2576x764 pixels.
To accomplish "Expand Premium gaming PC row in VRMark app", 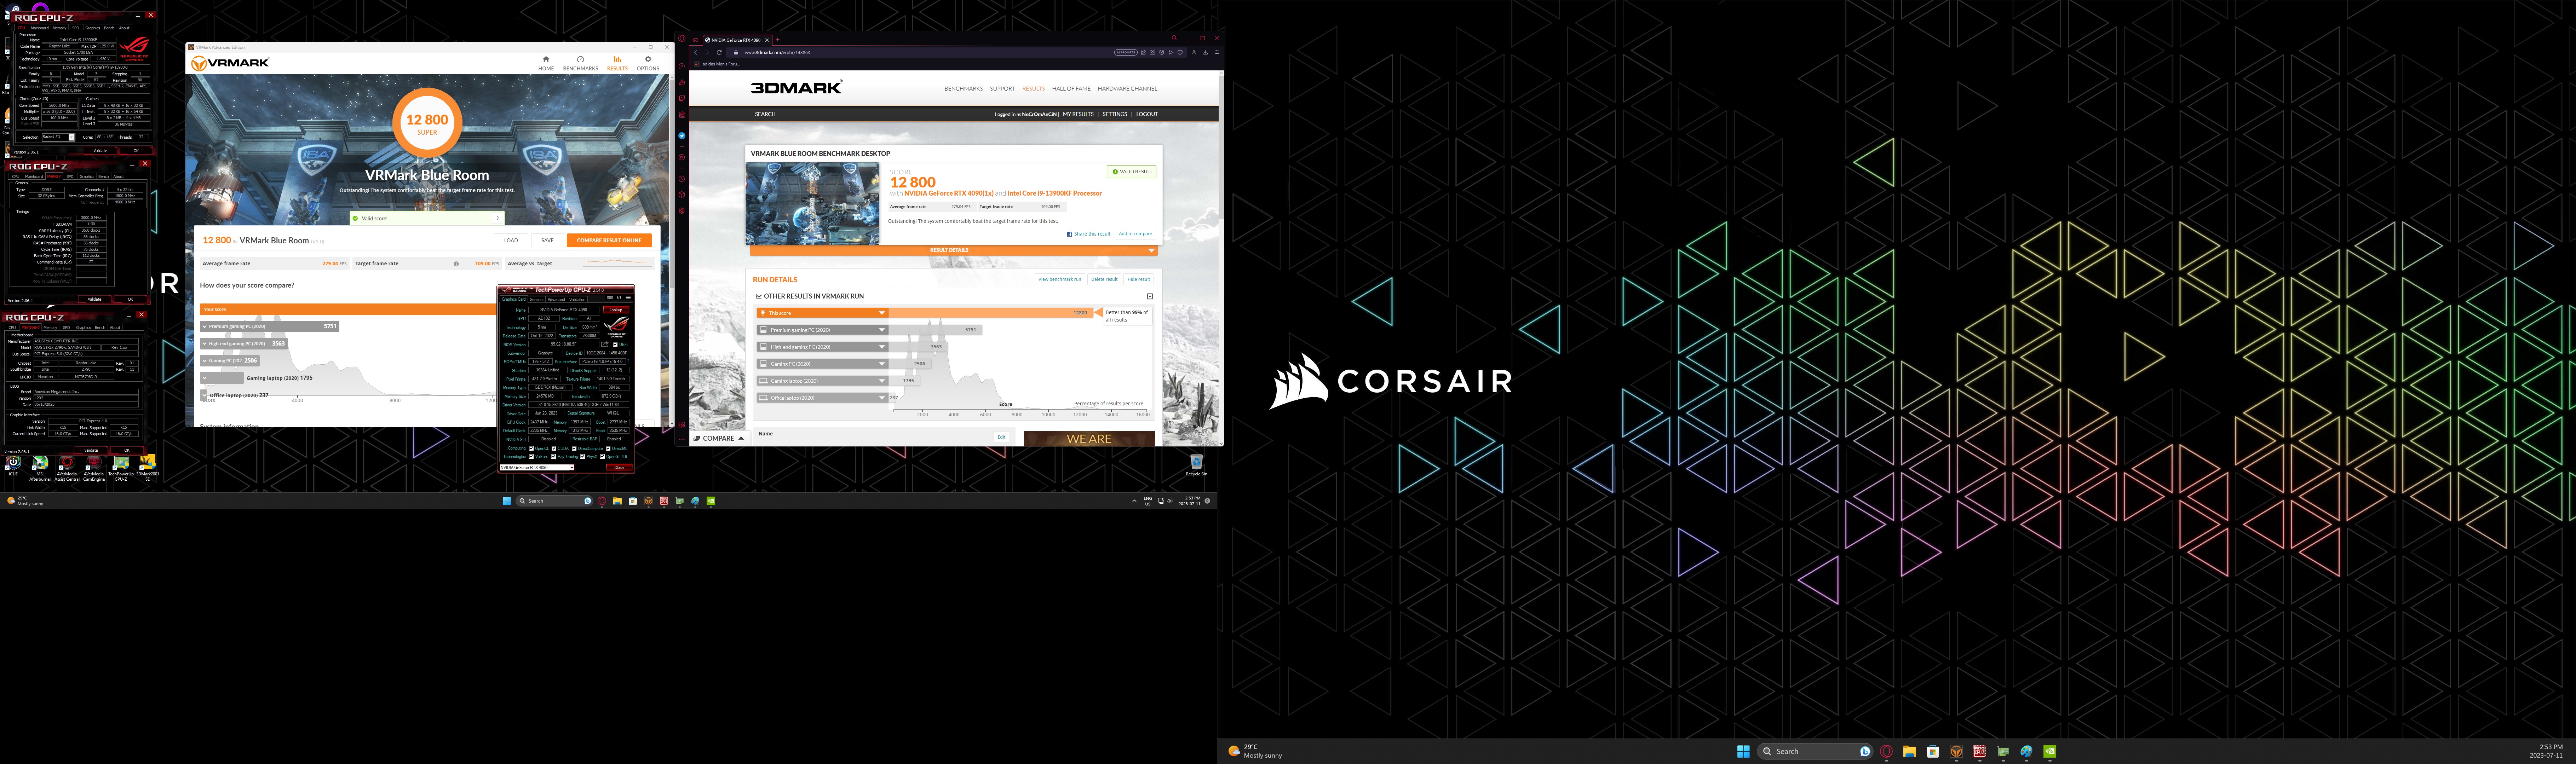I will coord(270,327).
